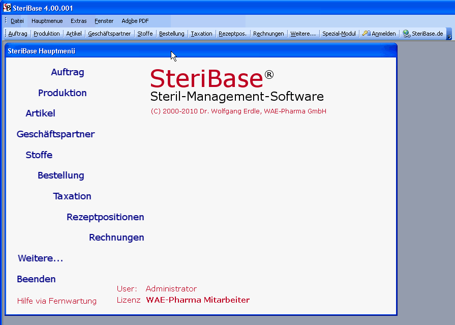Click Beenden to exit SteriBase
Screen dimensions: 455x325
36,279
